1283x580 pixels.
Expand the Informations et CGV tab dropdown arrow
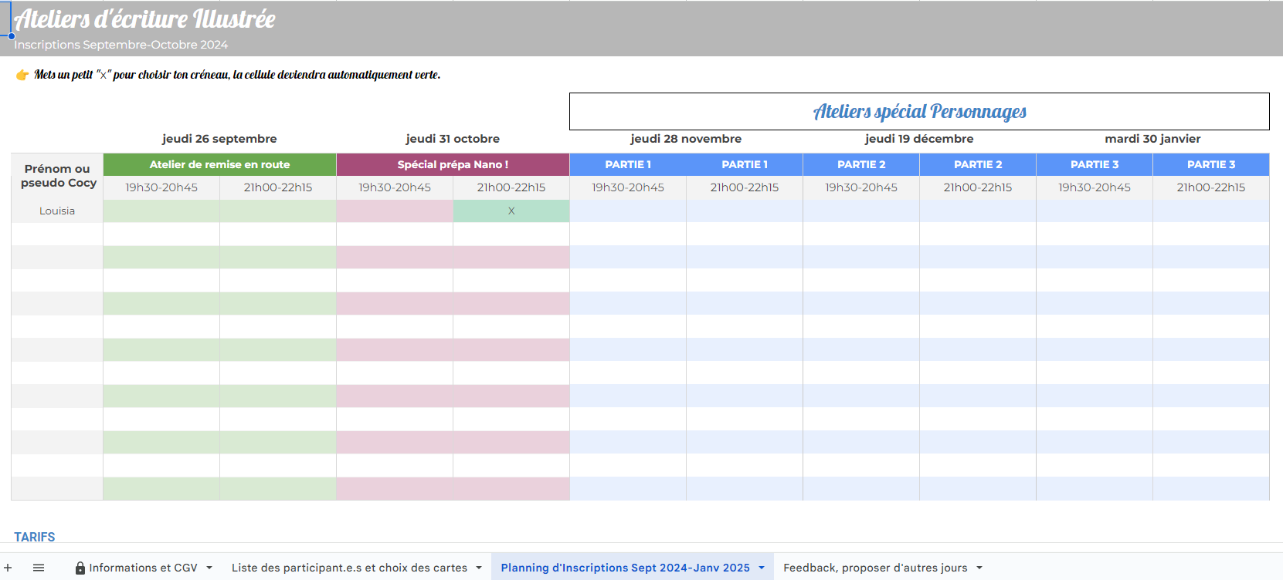pos(209,568)
